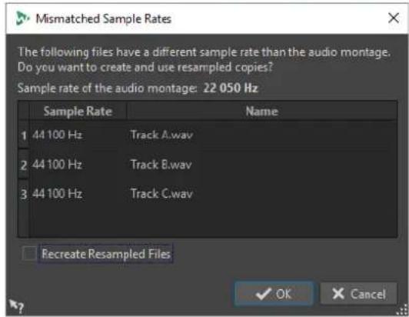Confirm with the OK button

(x=274, y=294)
